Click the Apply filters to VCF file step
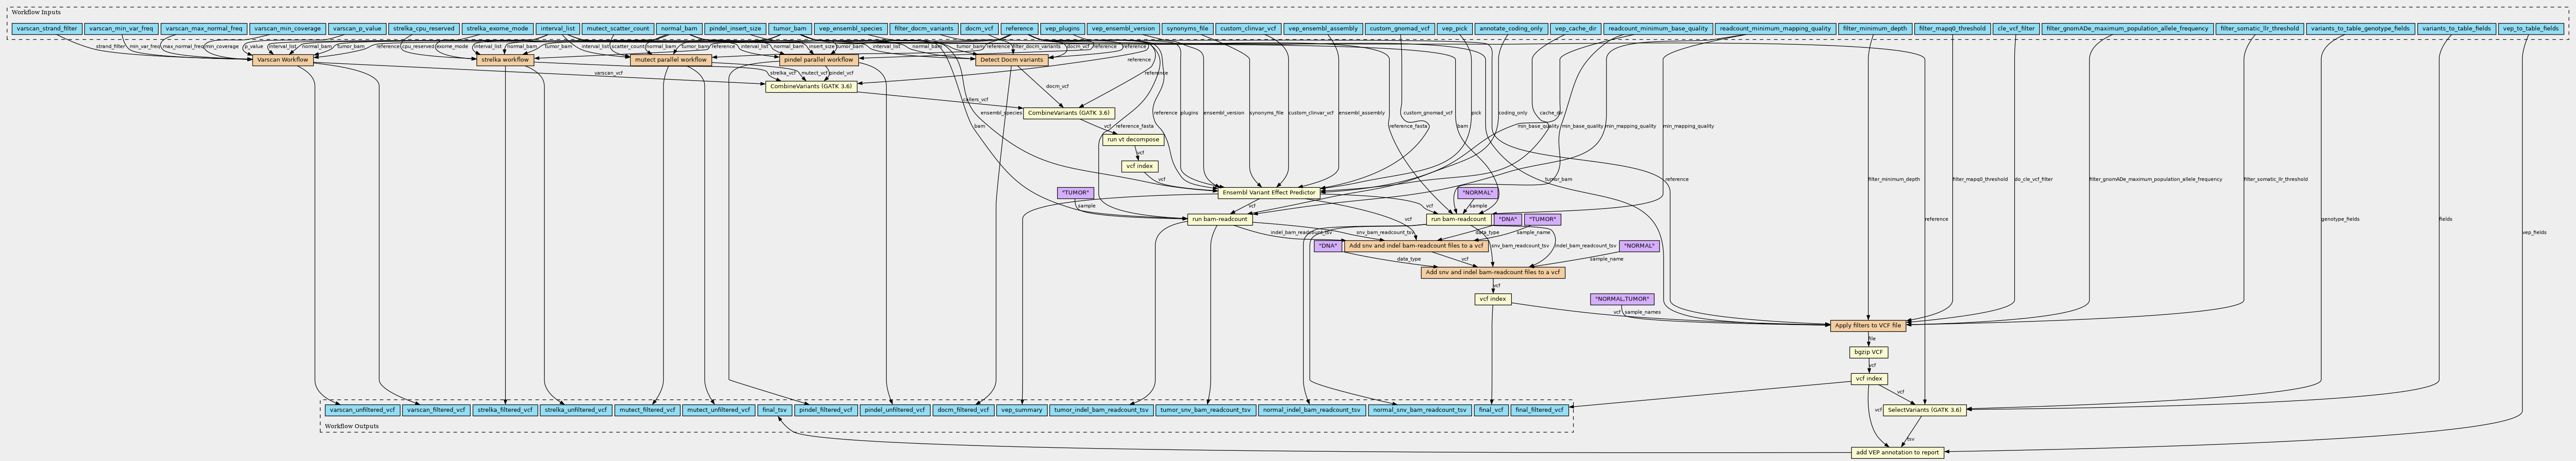Viewport: 2576px width, 461px height. tap(1868, 325)
